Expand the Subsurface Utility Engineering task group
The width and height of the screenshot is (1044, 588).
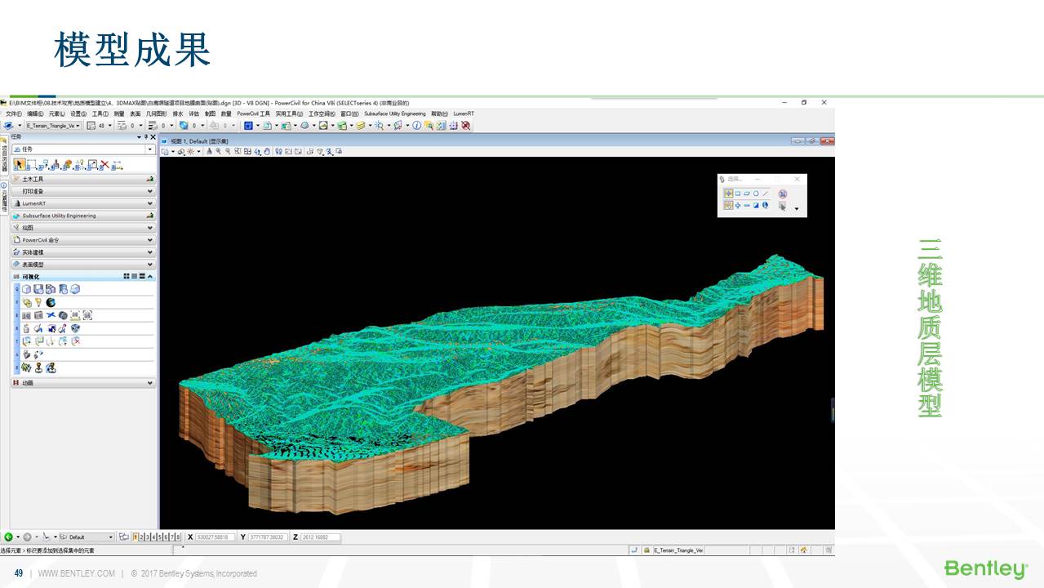click(x=82, y=216)
